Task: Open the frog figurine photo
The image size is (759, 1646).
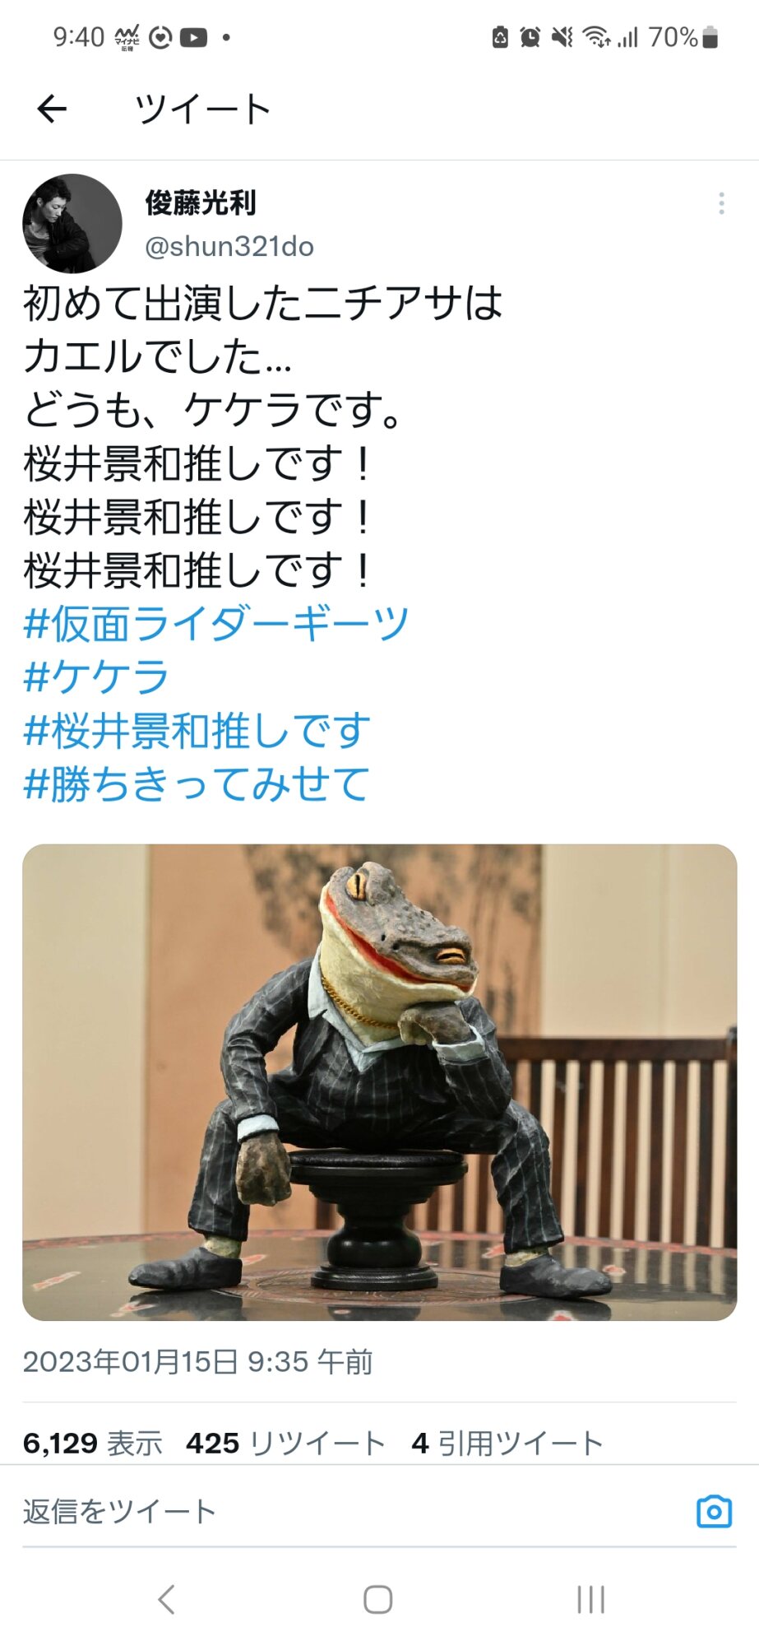Action: coord(379,1082)
